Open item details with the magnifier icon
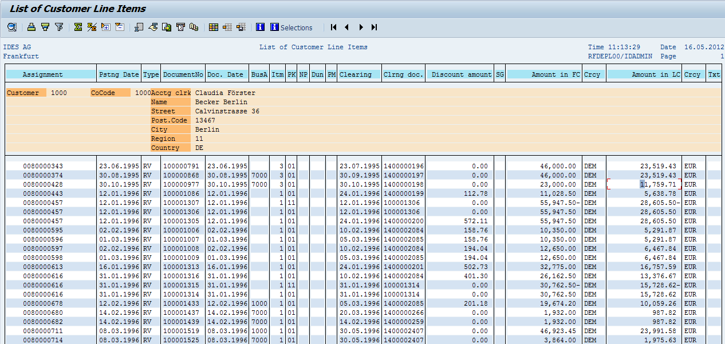Viewport: 725px width, 344px height. click(x=12, y=27)
